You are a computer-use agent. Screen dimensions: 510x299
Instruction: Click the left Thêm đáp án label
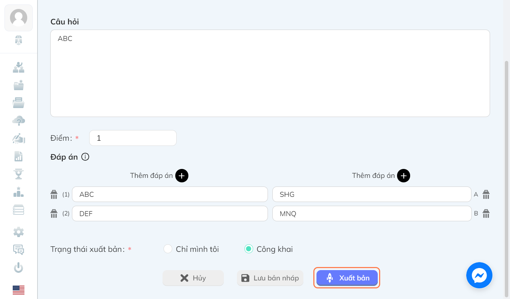coord(152,175)
